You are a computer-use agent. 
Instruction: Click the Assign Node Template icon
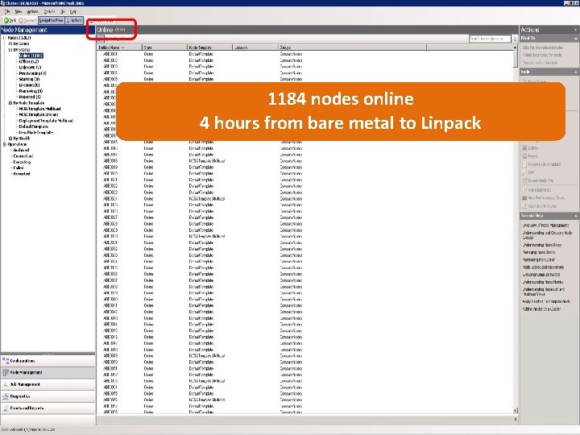524,164
